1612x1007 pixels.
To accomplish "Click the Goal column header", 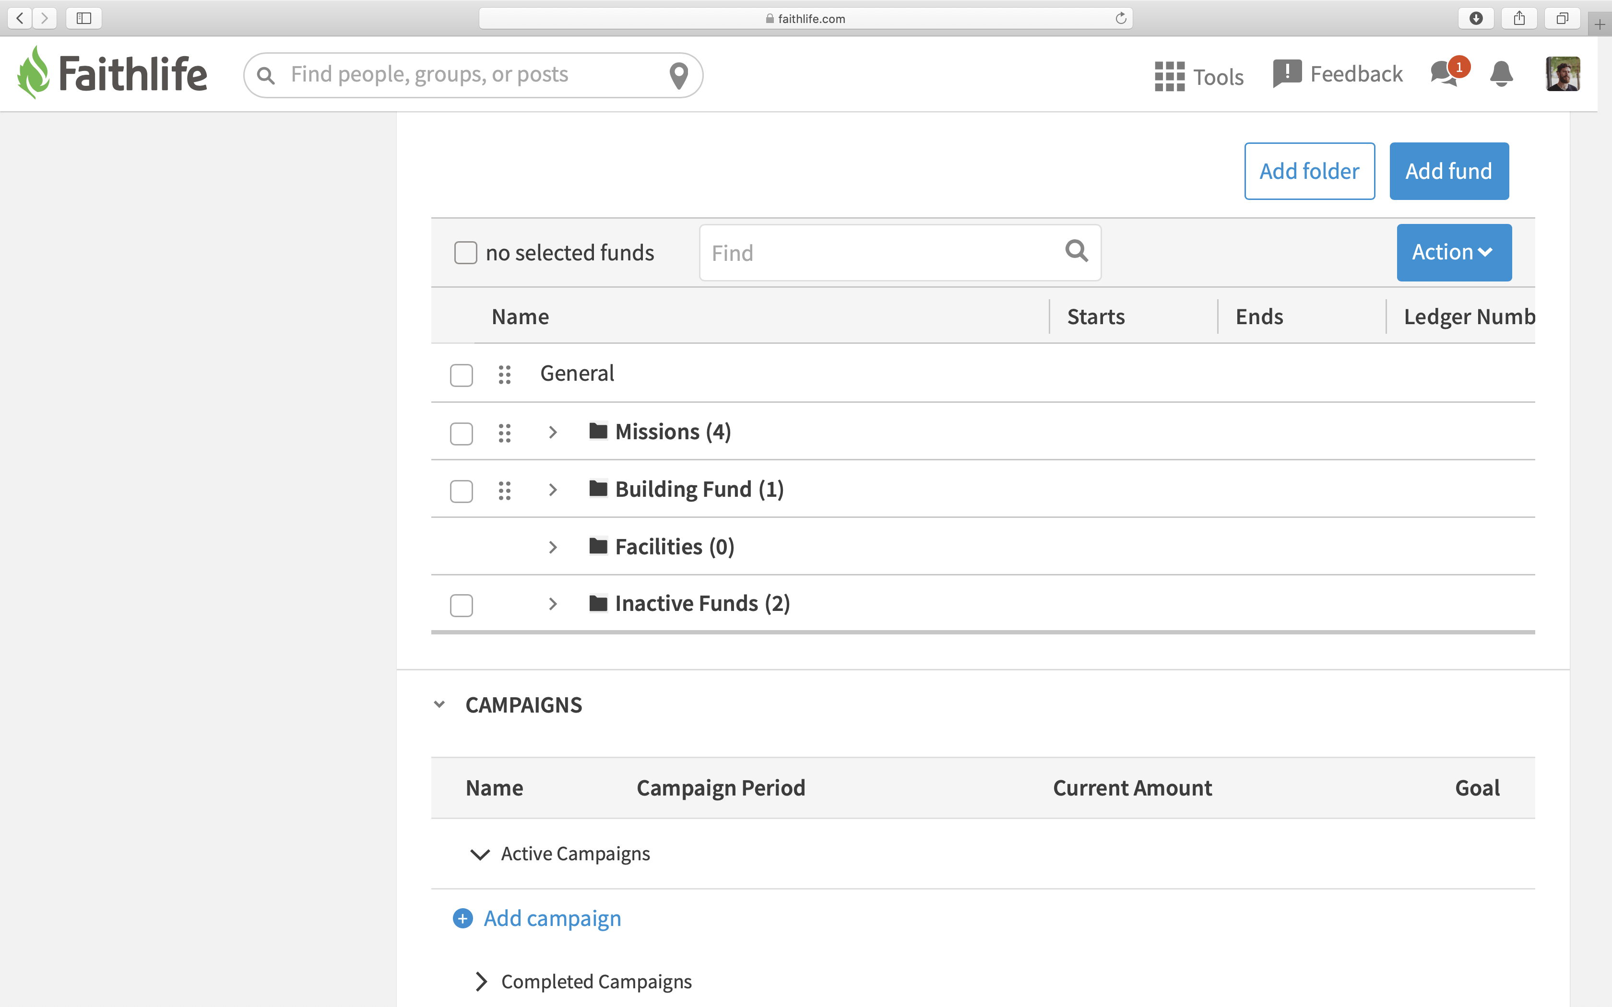I will coord(1477,788).
